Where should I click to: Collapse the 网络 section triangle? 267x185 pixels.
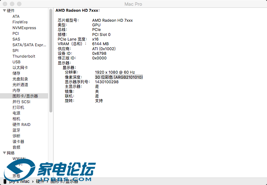(x=4, y=153)
